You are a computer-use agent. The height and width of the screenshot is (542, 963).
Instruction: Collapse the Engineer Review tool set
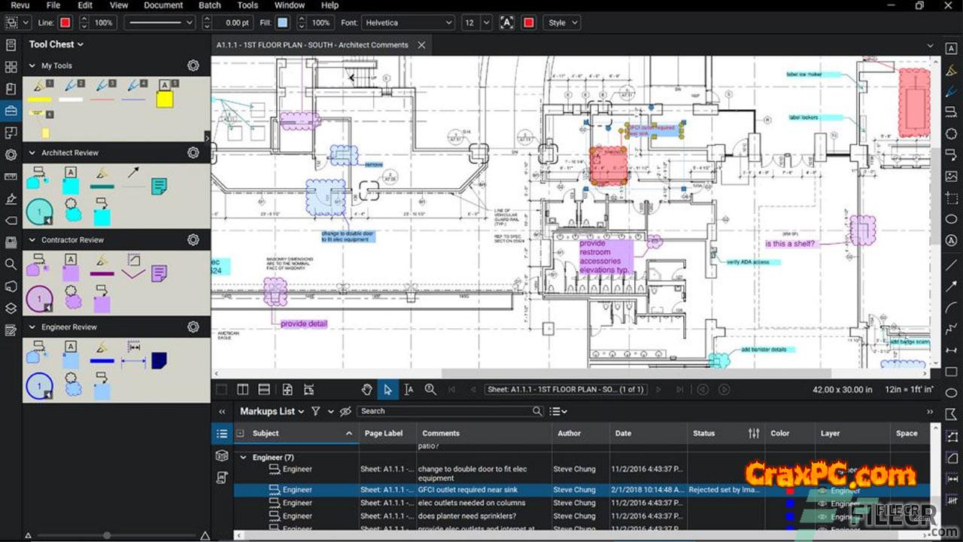point(32,327)
